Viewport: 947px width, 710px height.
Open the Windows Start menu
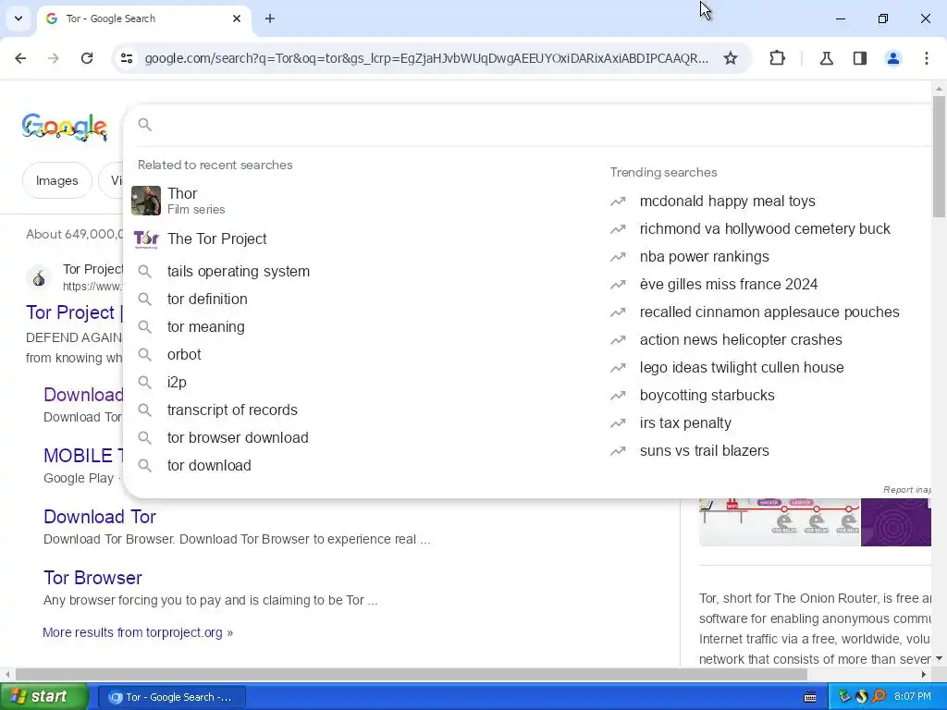point(43,697)
